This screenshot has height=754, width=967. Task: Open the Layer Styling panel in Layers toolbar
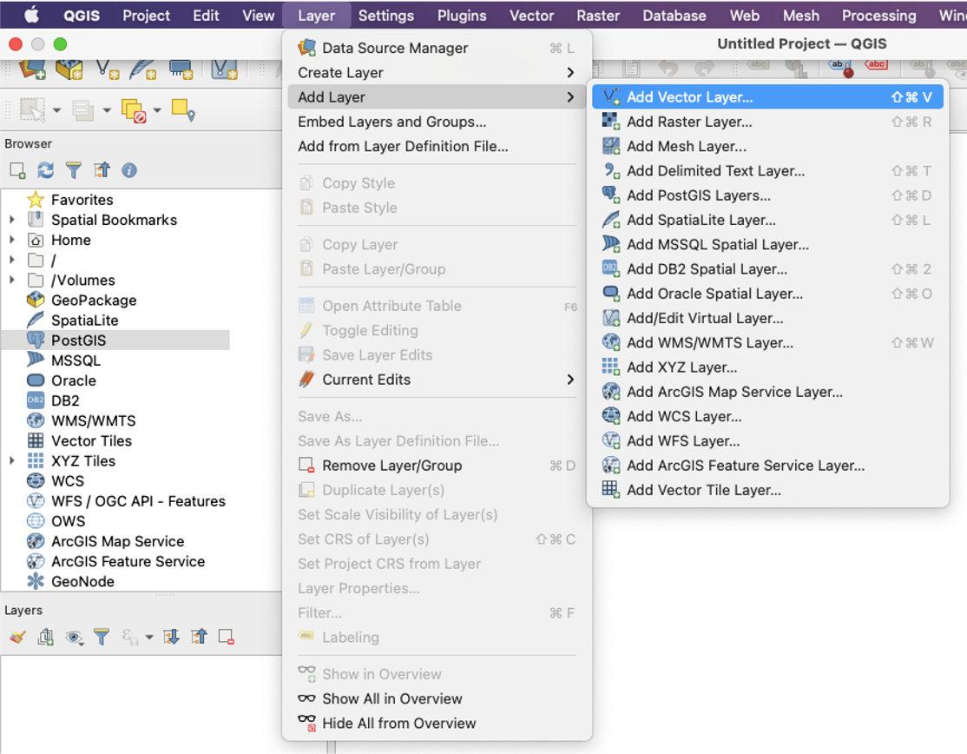click(16, 638)
